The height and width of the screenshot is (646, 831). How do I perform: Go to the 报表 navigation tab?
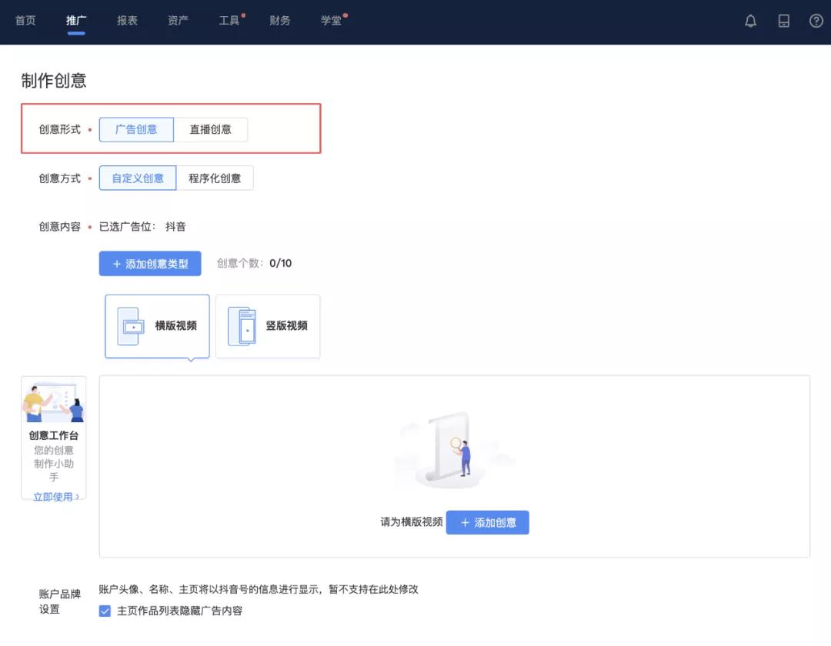(127, 21)
